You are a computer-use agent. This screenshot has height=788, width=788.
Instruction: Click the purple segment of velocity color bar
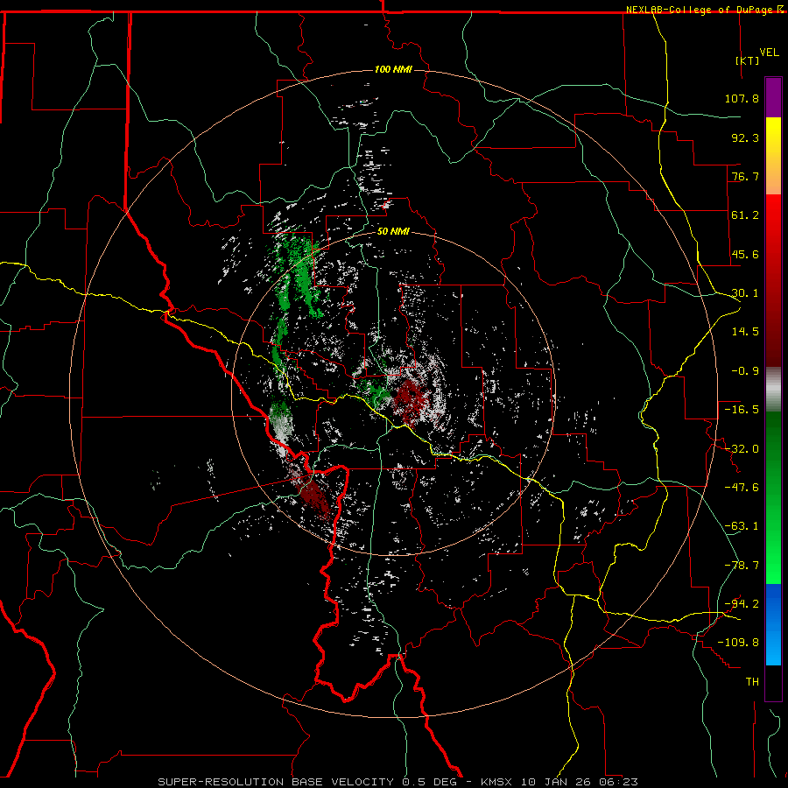click(x=773, y=97)
